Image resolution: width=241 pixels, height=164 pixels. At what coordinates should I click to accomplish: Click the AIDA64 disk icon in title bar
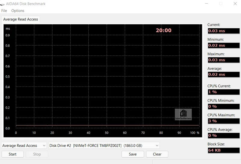[x=2, y=4]
